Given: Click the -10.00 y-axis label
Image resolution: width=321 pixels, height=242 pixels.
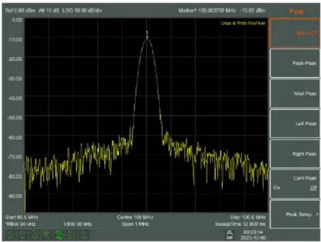Looking at the screenshot, I should [x=15, y=39].
